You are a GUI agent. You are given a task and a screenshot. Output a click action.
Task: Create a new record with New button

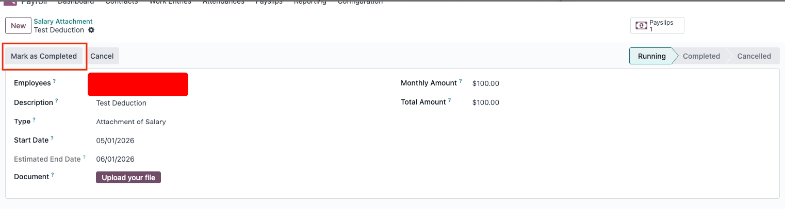coord(18,26)
